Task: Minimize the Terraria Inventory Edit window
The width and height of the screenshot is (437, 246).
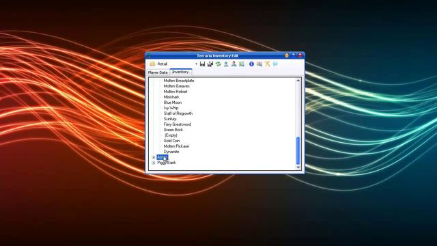Action: [x=287, y=55]
